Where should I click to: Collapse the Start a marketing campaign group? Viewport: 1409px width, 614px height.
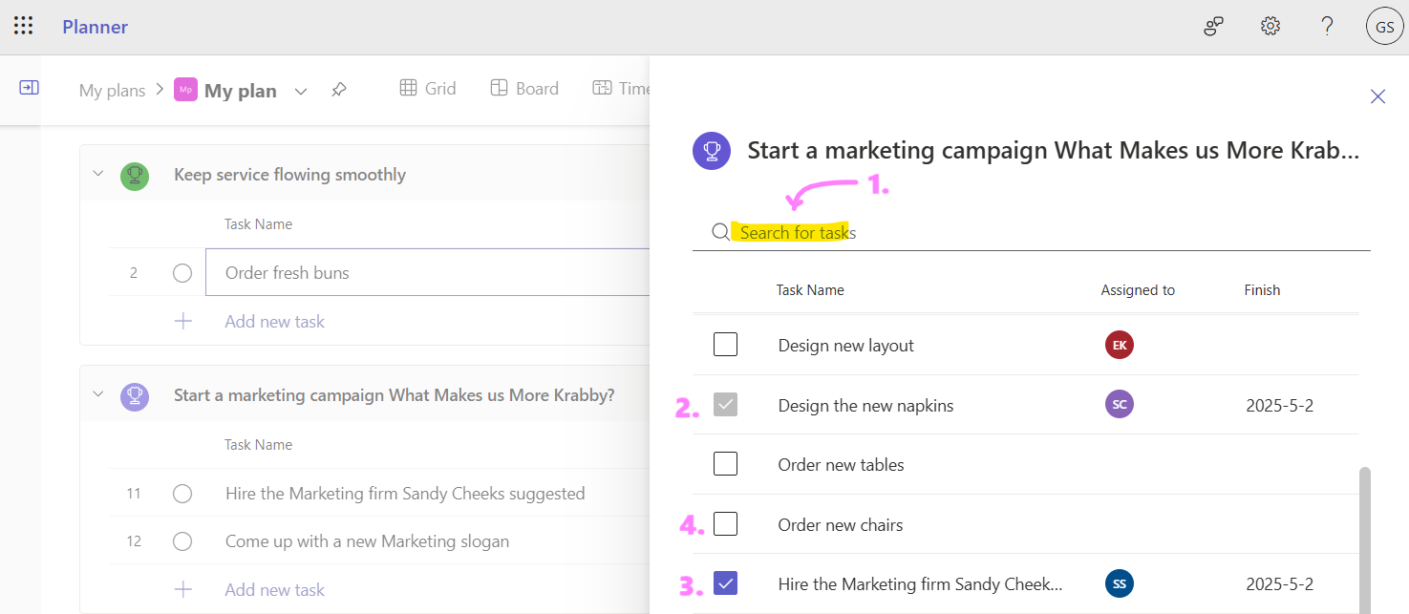coord(97,394)
